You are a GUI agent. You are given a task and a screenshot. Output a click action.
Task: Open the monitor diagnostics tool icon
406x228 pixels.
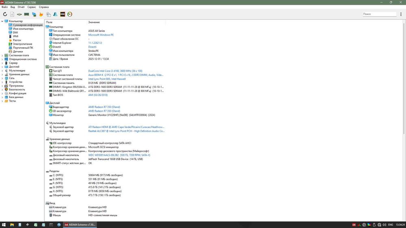(34, 14)
